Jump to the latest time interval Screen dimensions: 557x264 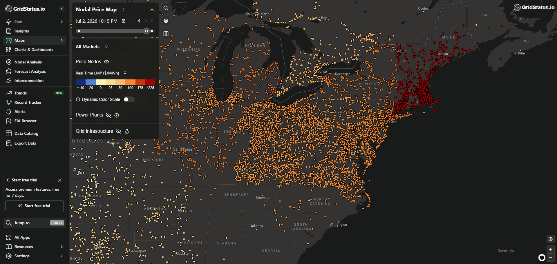[x=152, y=21]
